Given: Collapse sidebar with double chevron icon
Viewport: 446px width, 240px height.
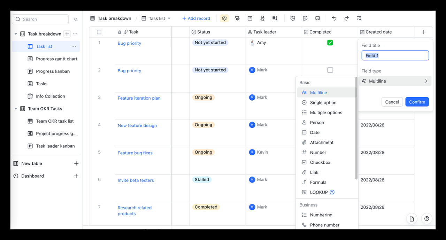Looking at the screenshot, I should (x=76, y=19).
